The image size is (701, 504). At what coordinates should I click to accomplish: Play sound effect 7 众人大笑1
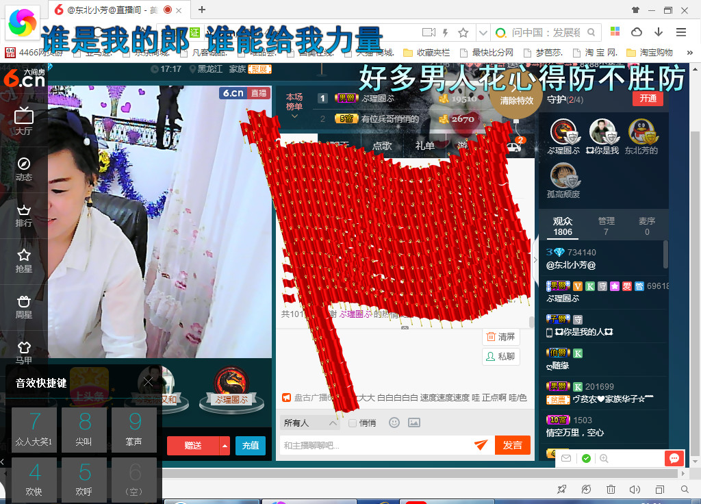pos(34,430)
